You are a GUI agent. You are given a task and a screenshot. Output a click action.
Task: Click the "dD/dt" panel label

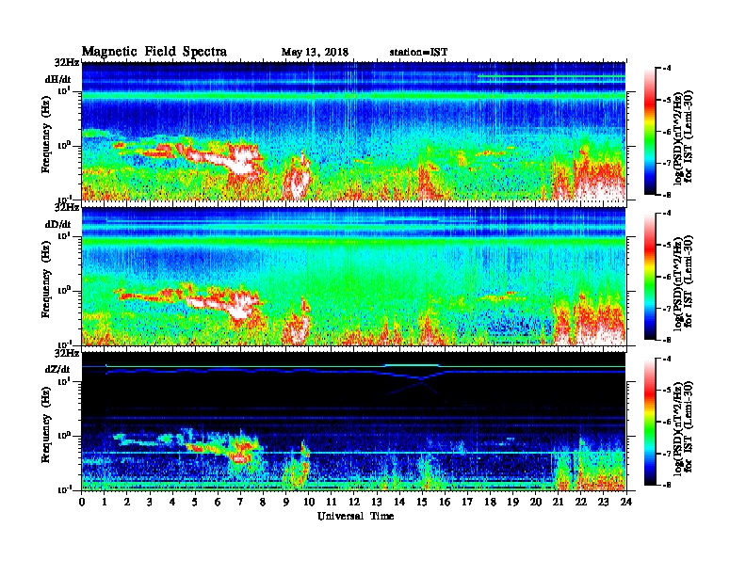[x=57, y=224]
